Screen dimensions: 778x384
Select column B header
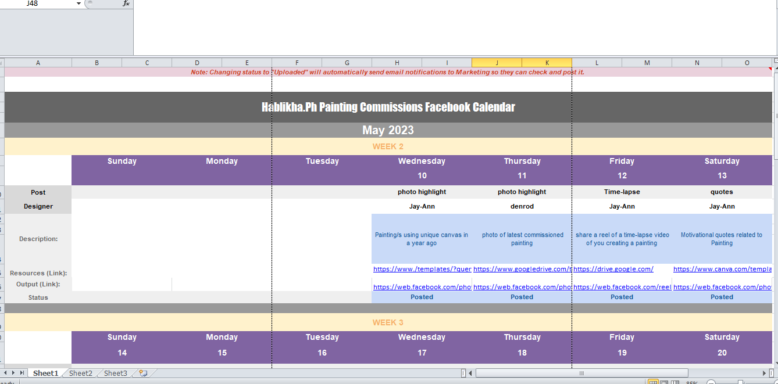point(97,63)
